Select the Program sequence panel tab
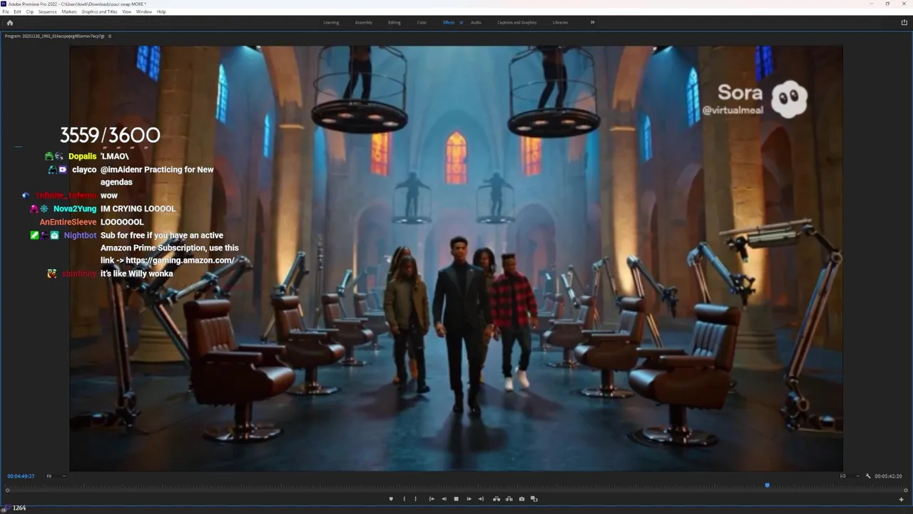Image resolution: width=913 pixels, height=514 pixels. click(54, 36)
